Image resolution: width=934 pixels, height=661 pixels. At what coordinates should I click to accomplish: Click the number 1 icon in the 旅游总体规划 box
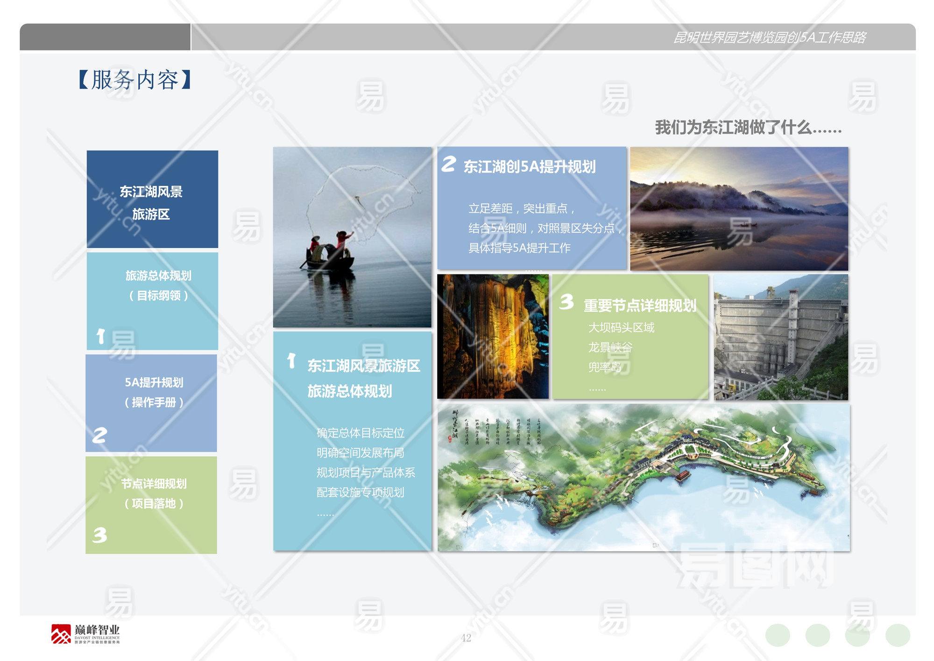100,336
